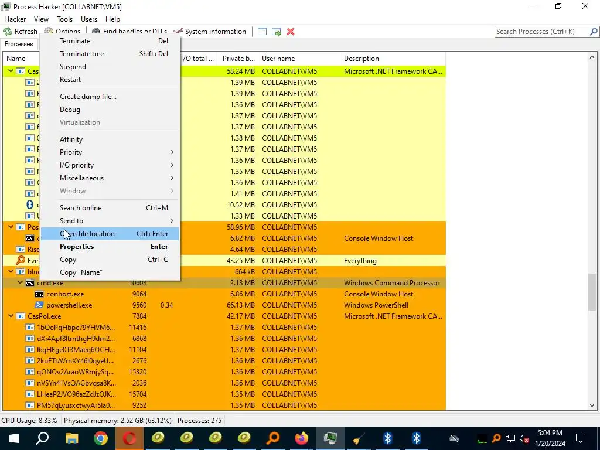Collapse the CasPol.exe 7884 tree

click(11, 316)
